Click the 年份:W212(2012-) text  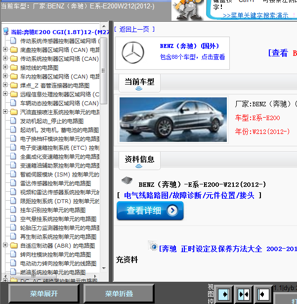tap(262, 131)
